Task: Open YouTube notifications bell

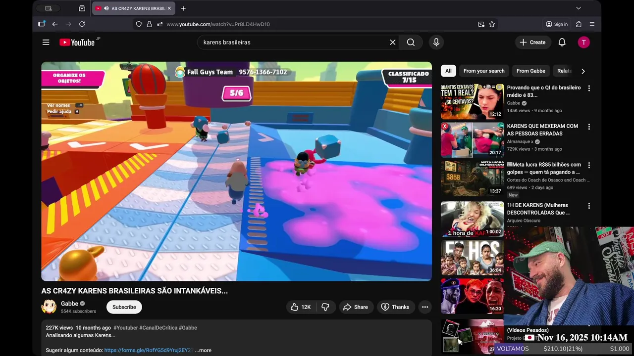Action: (562, 43)
